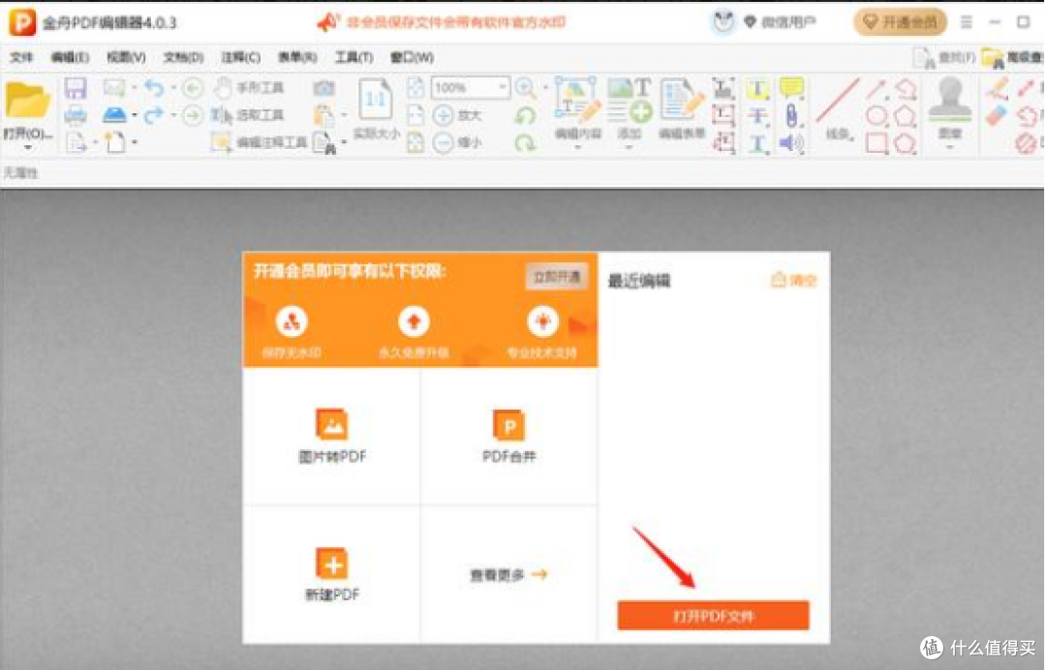Expand the undo history dropdown arrow
The width and height of the screenshot is (1046, 670).
(173, 88)
